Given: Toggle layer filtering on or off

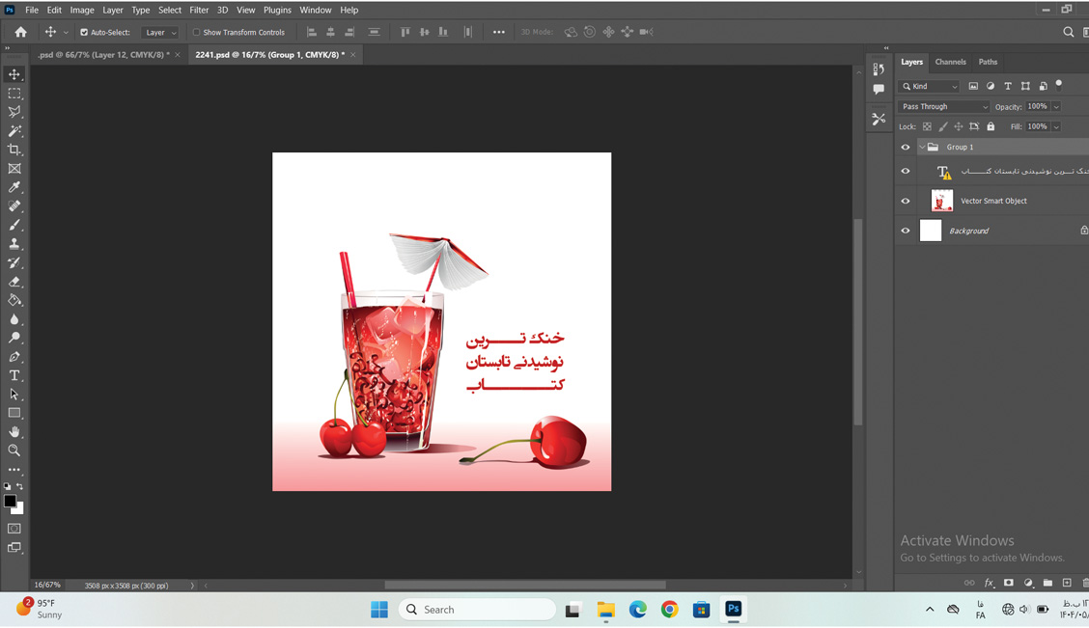Looking at the screenshot, I should pos(1058,85).
